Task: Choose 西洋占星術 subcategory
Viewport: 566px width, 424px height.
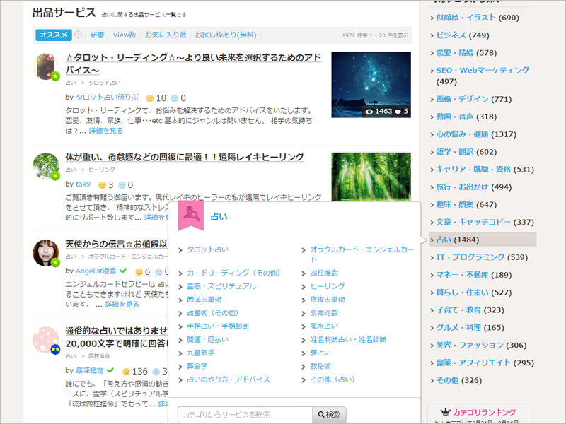Action: [x=204, y=300]
